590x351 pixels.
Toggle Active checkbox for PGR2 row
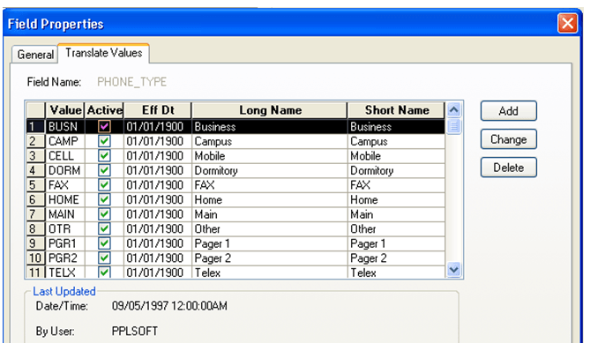[104, 258]
